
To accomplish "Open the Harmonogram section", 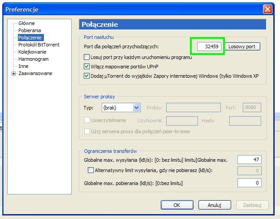I will [x=33, y=59].
